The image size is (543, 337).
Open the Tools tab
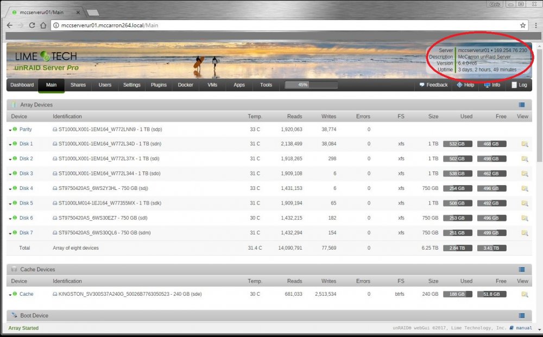[x=266, y=85]
